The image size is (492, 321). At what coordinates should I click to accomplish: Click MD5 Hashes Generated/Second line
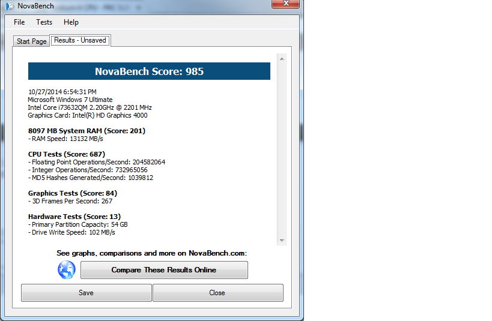click(x=91, y=178)
